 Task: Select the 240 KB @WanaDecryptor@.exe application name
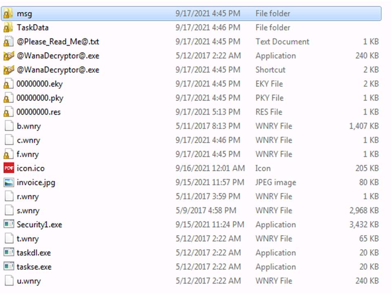[x=58, y=56]
